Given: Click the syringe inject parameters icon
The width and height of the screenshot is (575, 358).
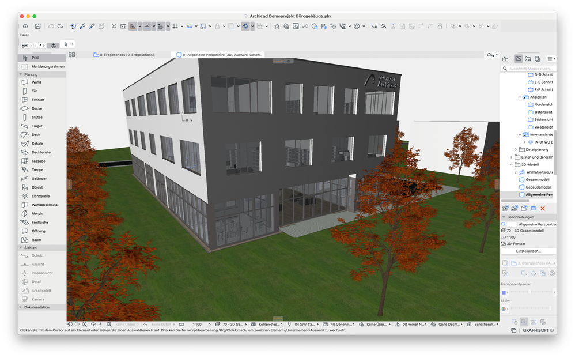Looking at the screenshot, I should 92,26.
